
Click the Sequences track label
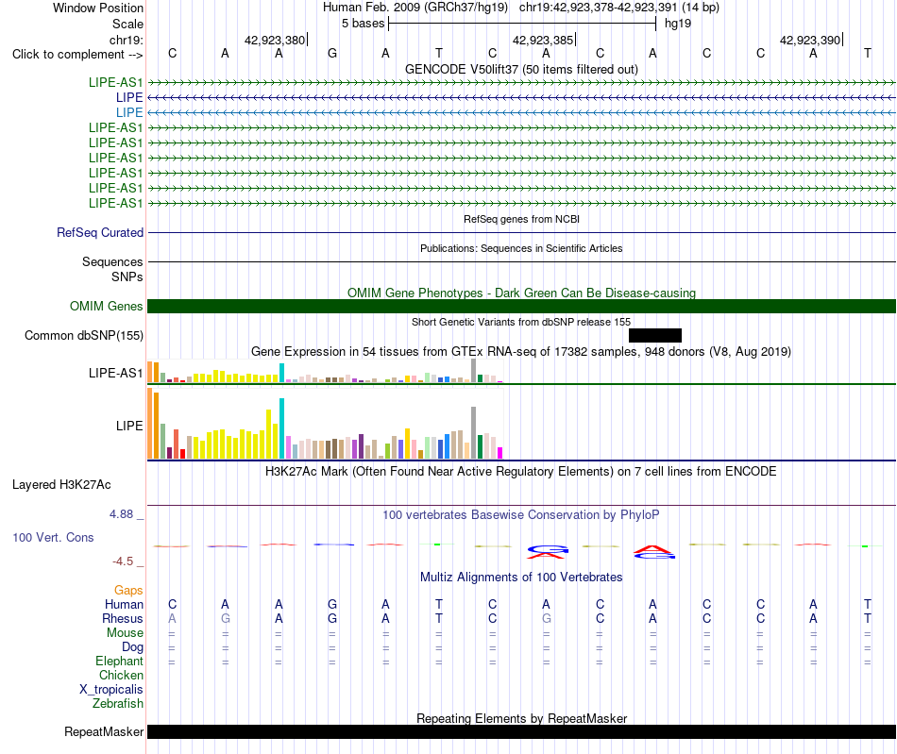click(x=112, y=261)
